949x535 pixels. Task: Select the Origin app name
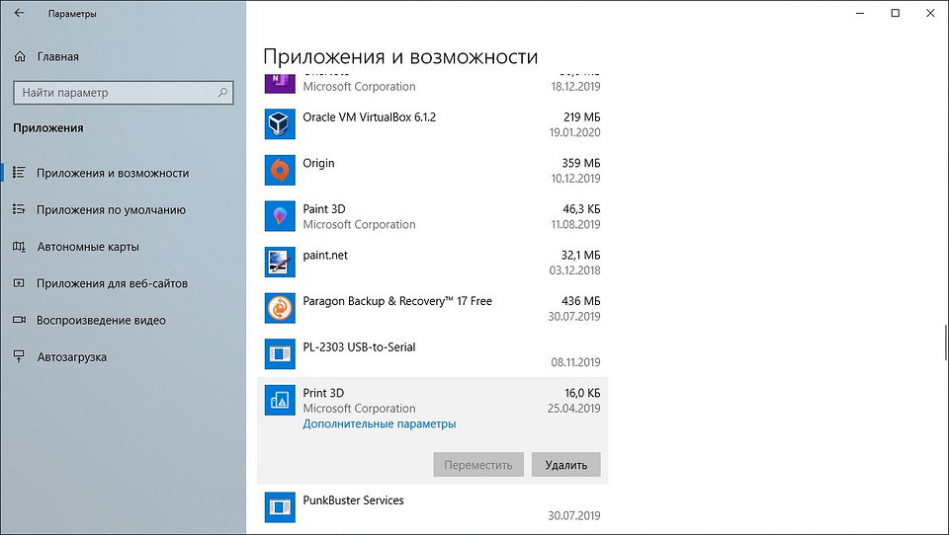pyautogui.click(x=318, y=163)
